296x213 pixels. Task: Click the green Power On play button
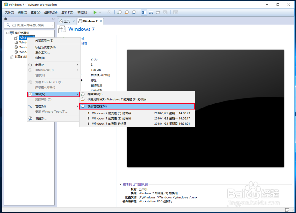point(95,12)
